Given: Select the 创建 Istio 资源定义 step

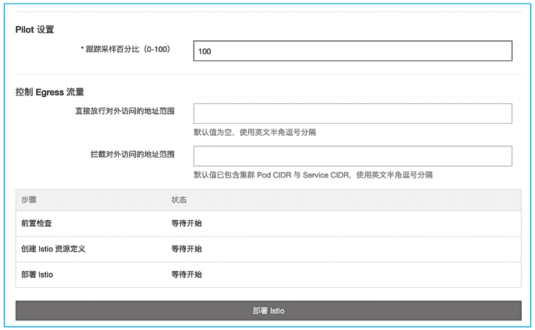Looking at the screenshot, I should pyautogui.click(x=53, y=249).
